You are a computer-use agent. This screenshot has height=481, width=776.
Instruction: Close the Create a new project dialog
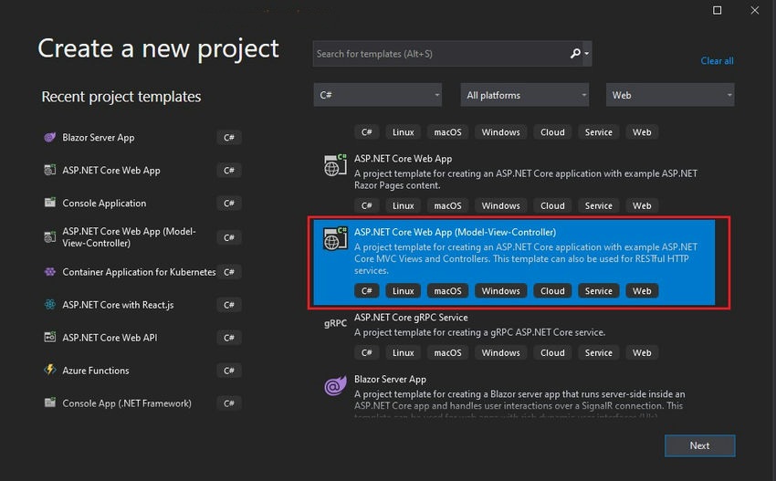click(754, 10)
